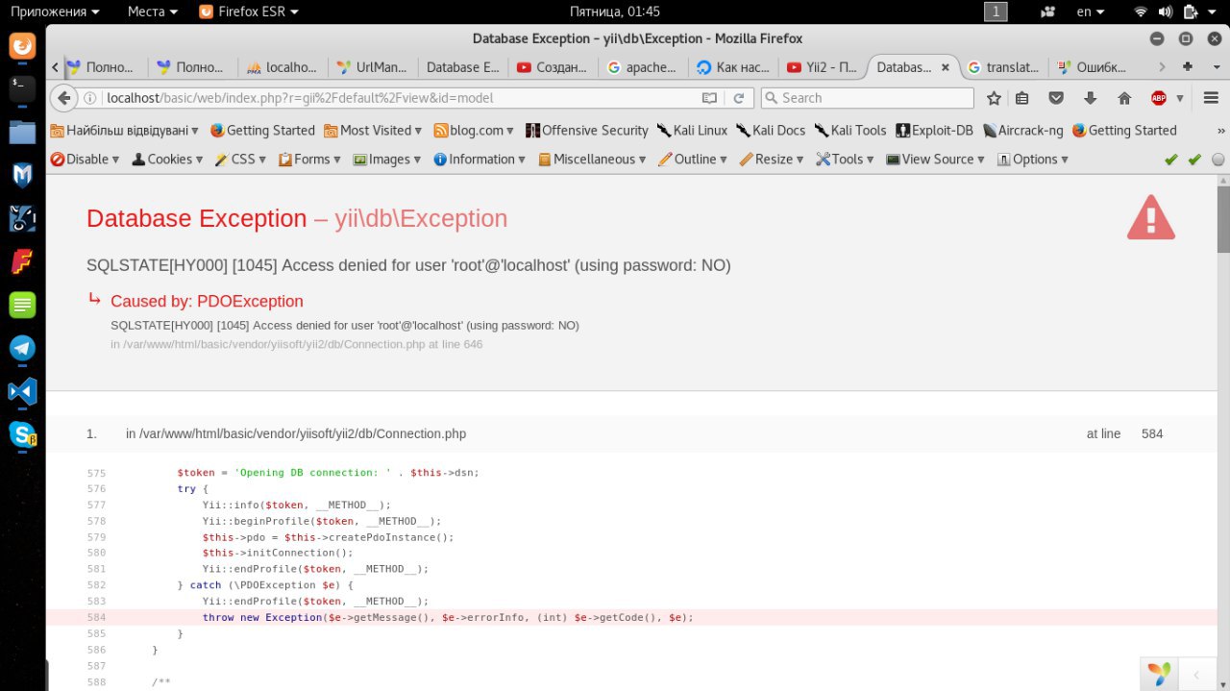The width and height of the screenshot is (1230, 691).
Task: Open the Forms dropdown menu
Action: coord(307,160)
